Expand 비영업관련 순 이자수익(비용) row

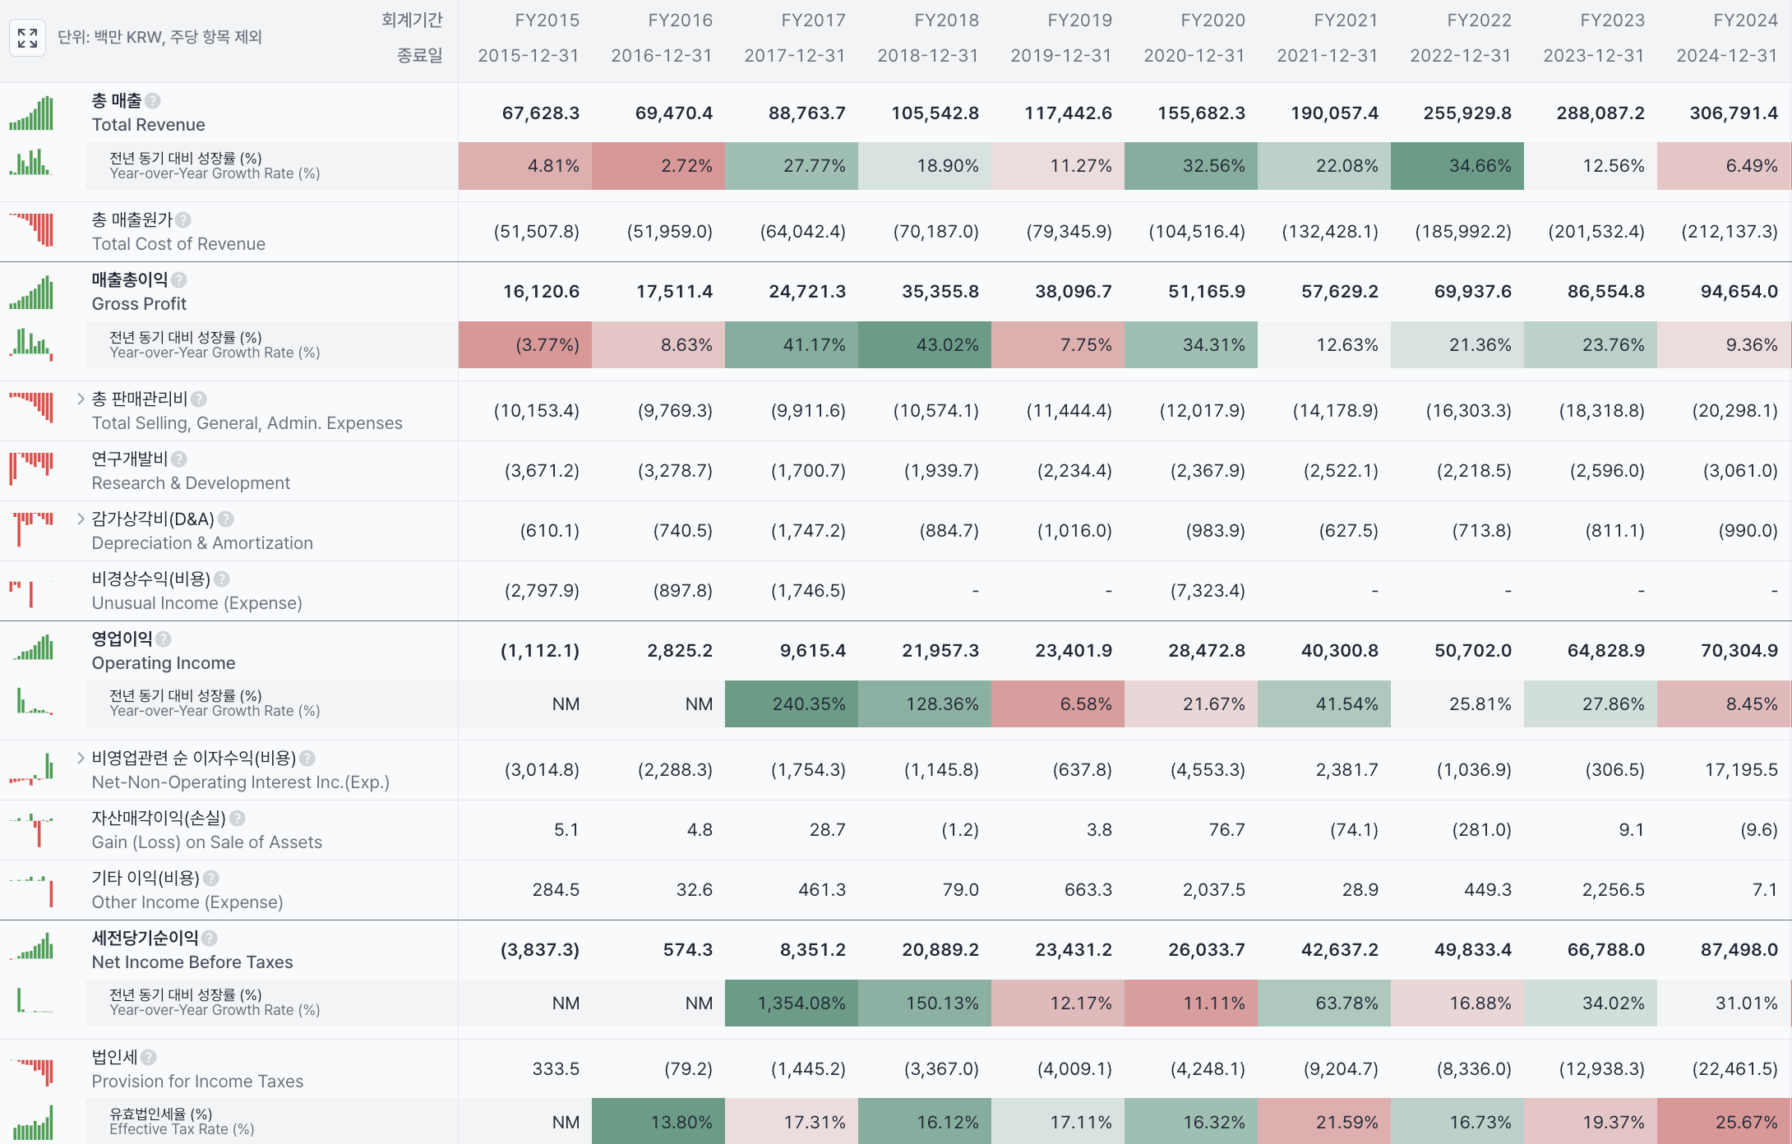click(81, 759)
